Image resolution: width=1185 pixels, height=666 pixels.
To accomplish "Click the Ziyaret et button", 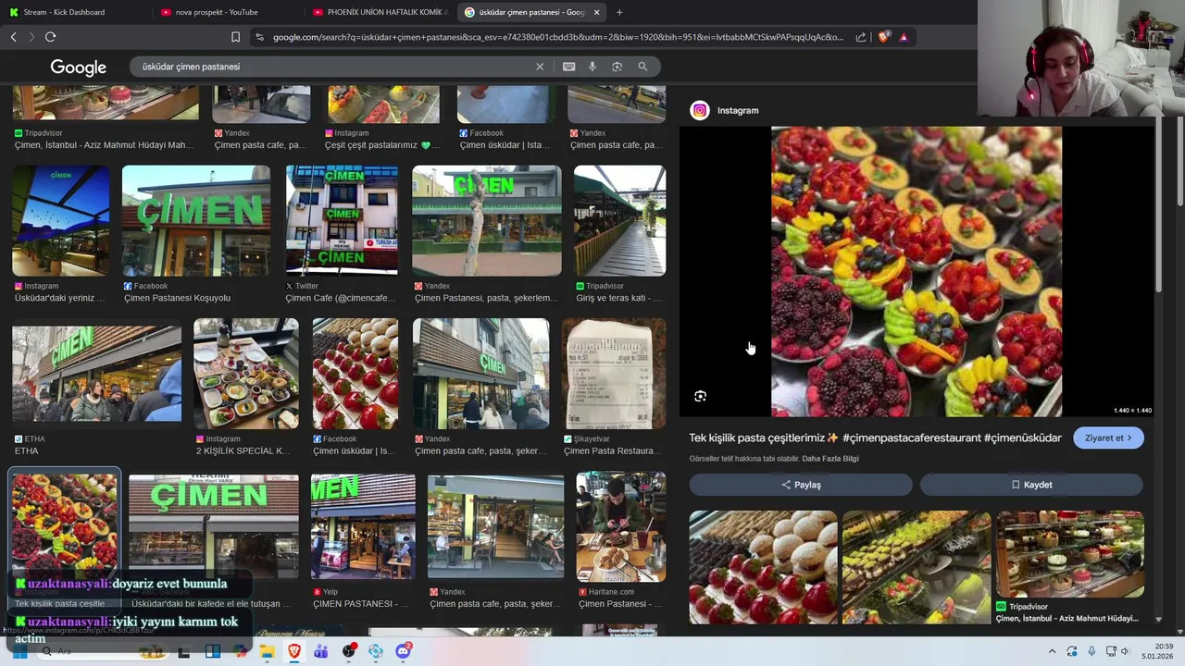I will 1108,438.
